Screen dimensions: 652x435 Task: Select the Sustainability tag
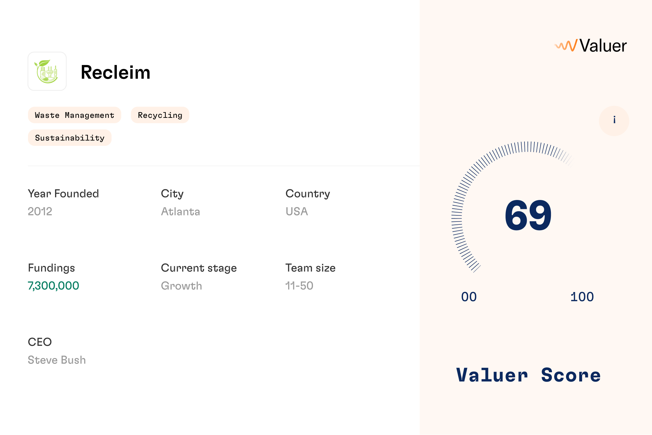(70, 138)
